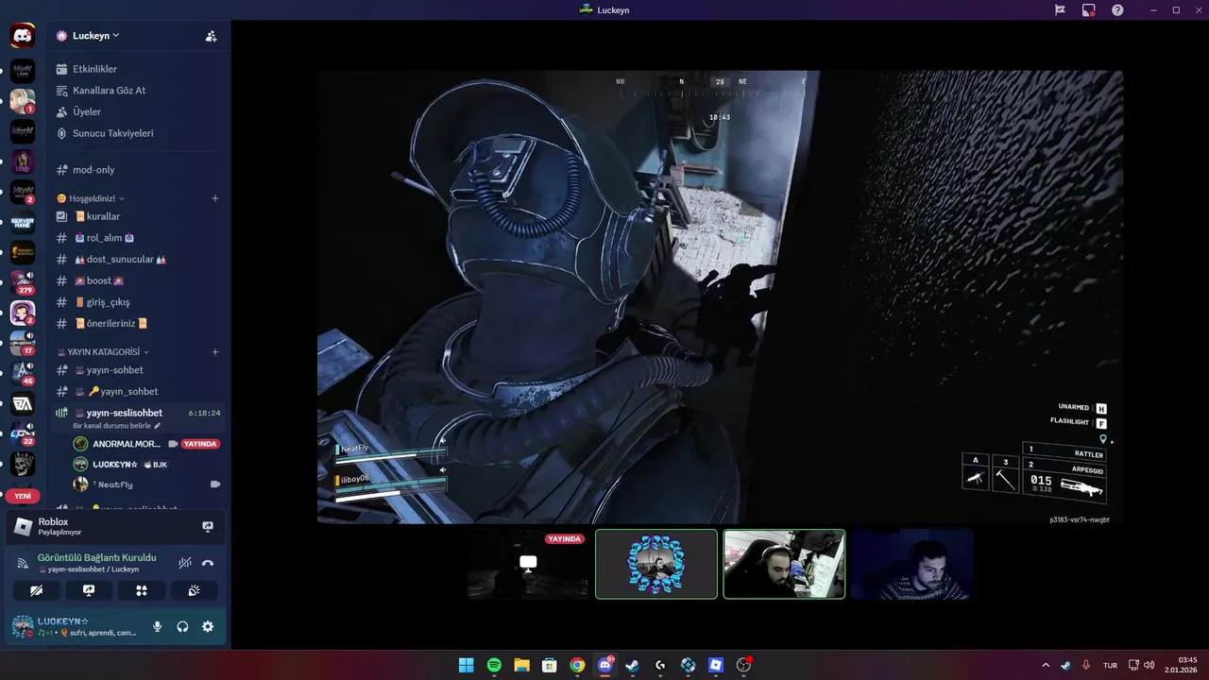Open the Luckeyn server dropdown menu

click(x=95, y=36)
